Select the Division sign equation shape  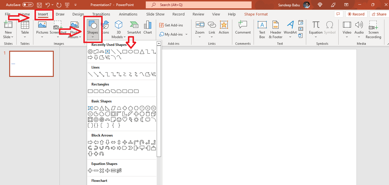pyautogui.click(x=108, y=171)
